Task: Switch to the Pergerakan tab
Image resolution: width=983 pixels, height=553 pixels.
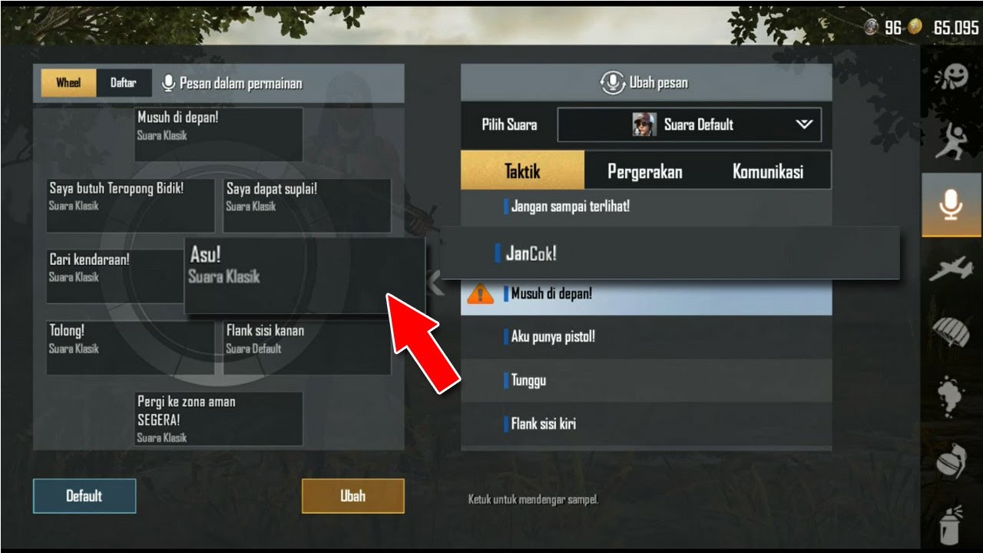Action: click(x=645, y=171)
